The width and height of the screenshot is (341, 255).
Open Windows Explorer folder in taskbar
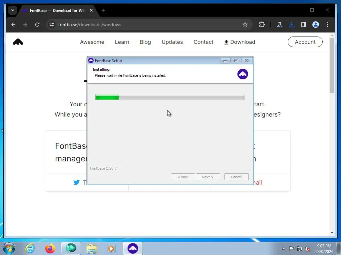click(x=92, y=248)
